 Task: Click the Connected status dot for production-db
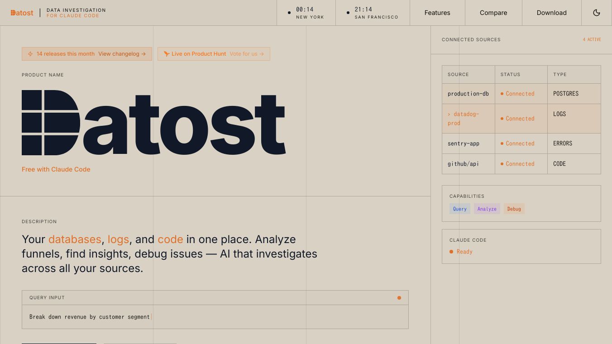(x=502, y=94)
